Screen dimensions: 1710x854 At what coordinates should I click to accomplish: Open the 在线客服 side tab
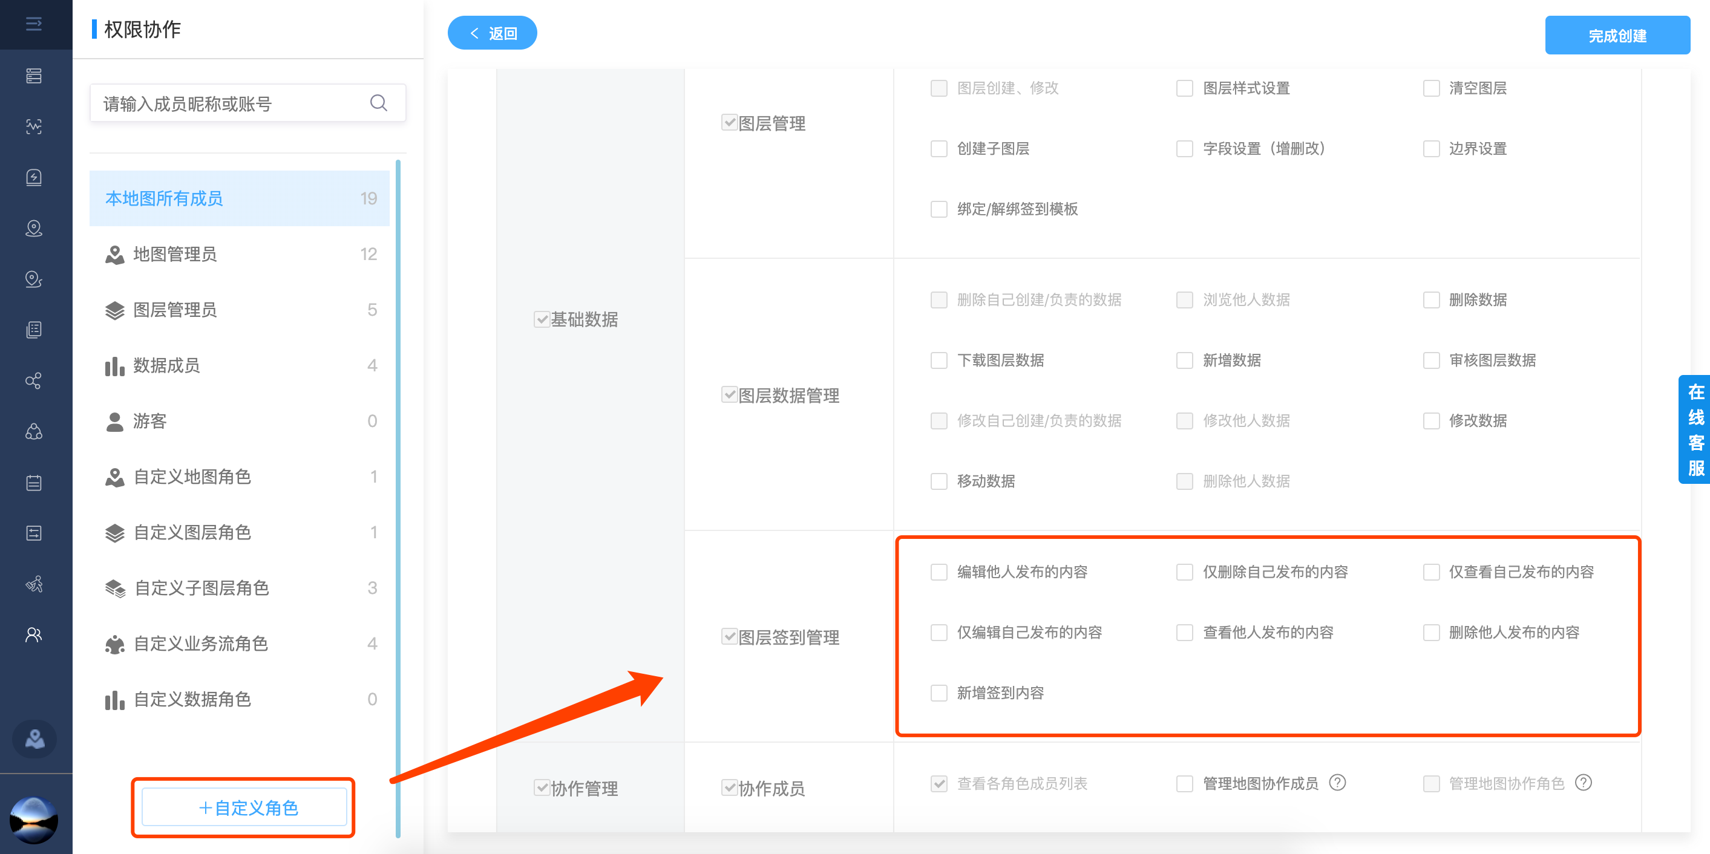[x=1695, y=430]
